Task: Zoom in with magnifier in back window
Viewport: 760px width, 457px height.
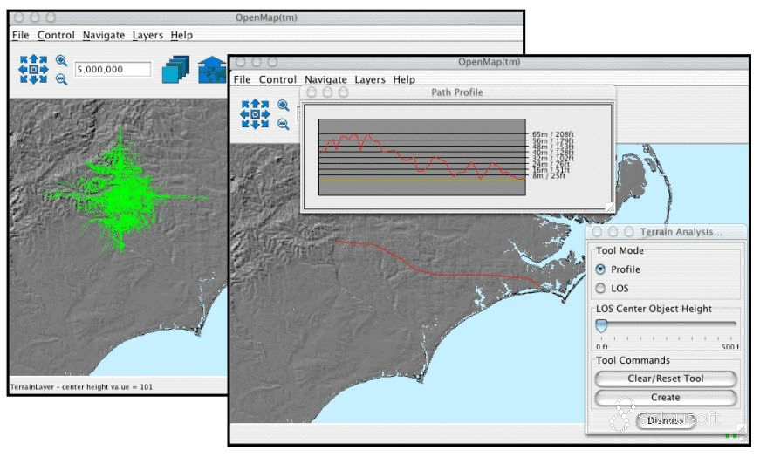Action: 61,60
